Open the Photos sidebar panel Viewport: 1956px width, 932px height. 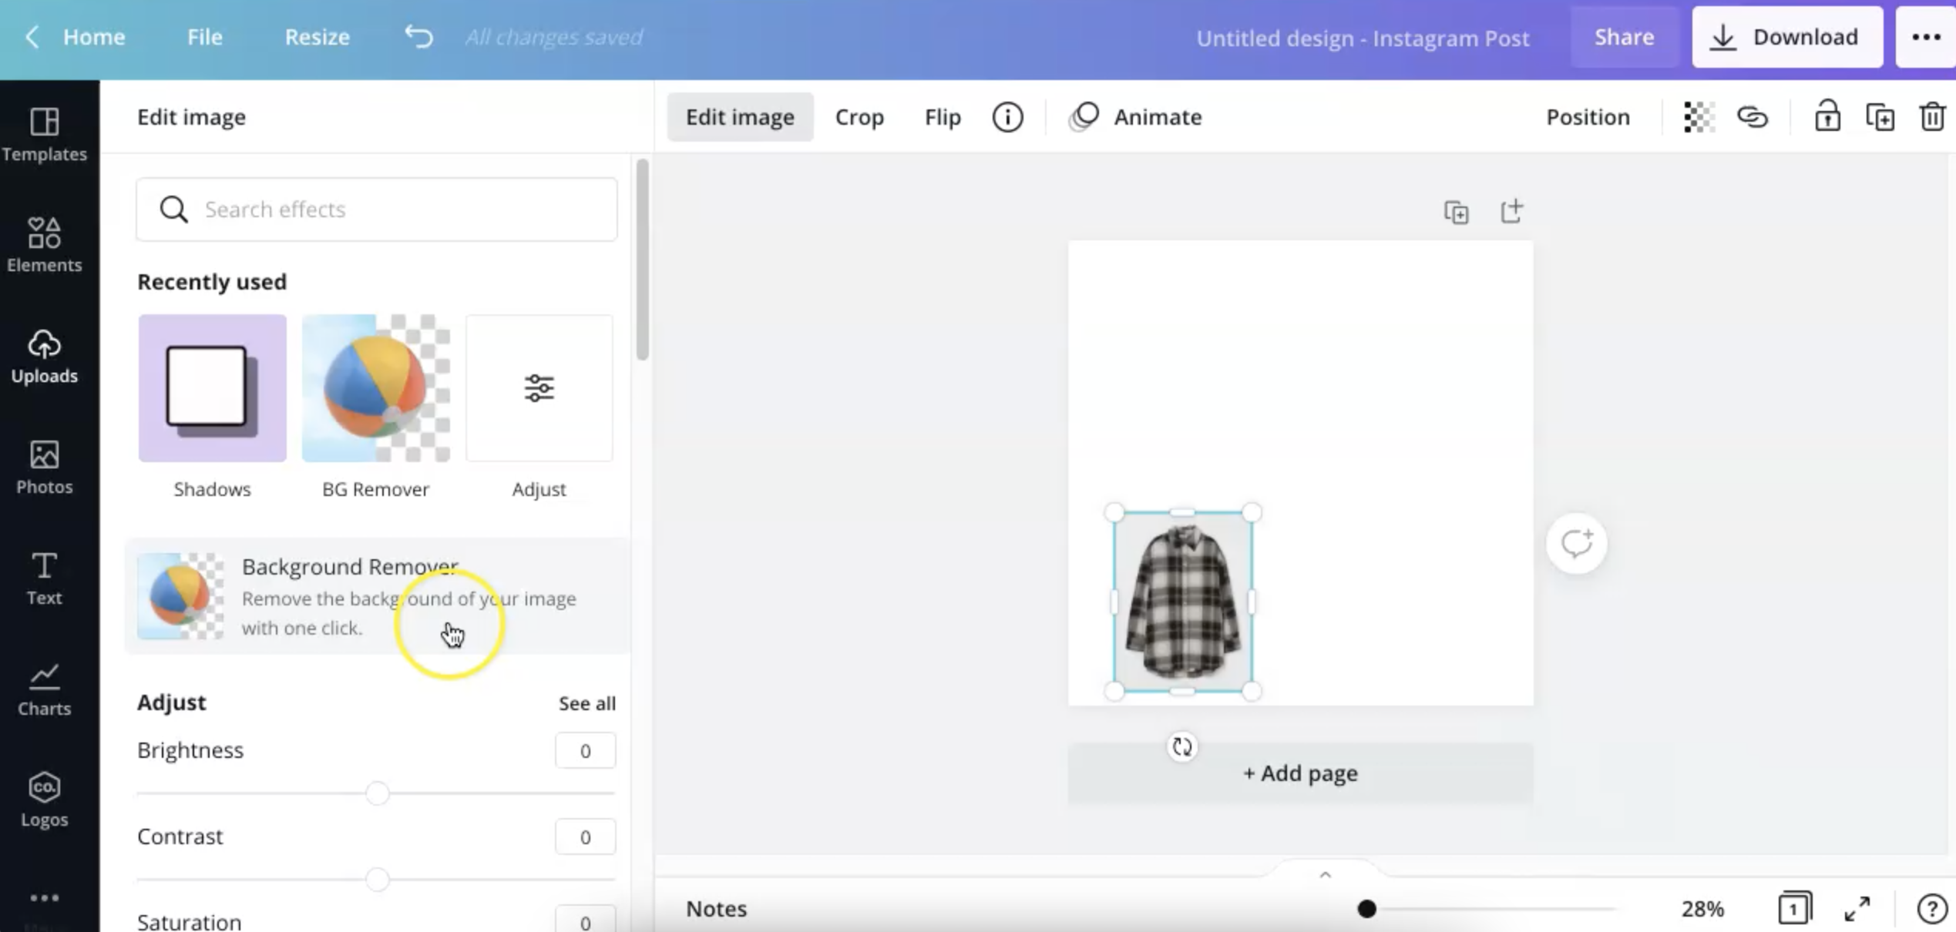[x=44, y=467]
